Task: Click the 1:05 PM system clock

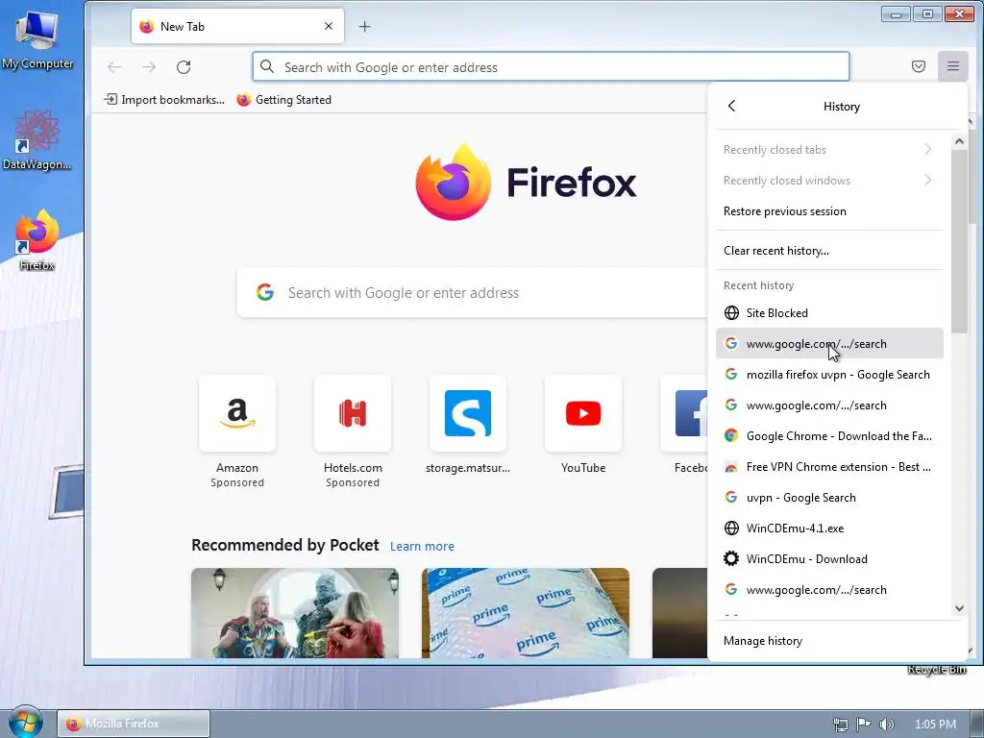Action: tap(935, 725)
